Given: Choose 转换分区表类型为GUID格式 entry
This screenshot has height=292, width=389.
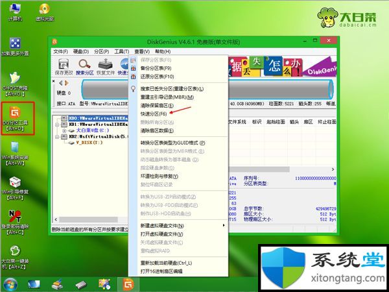Looking at the screenshot, I should point(178,143).
